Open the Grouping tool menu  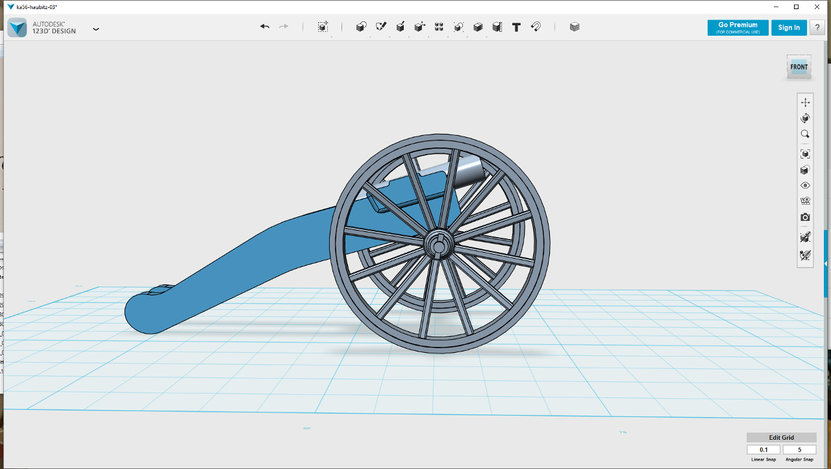458,27
